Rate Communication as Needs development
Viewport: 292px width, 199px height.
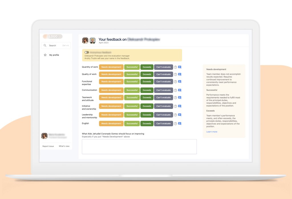pyautogui.click(x=111, y=90)
